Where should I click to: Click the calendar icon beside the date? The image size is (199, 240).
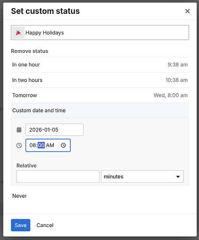pos(19,130)
